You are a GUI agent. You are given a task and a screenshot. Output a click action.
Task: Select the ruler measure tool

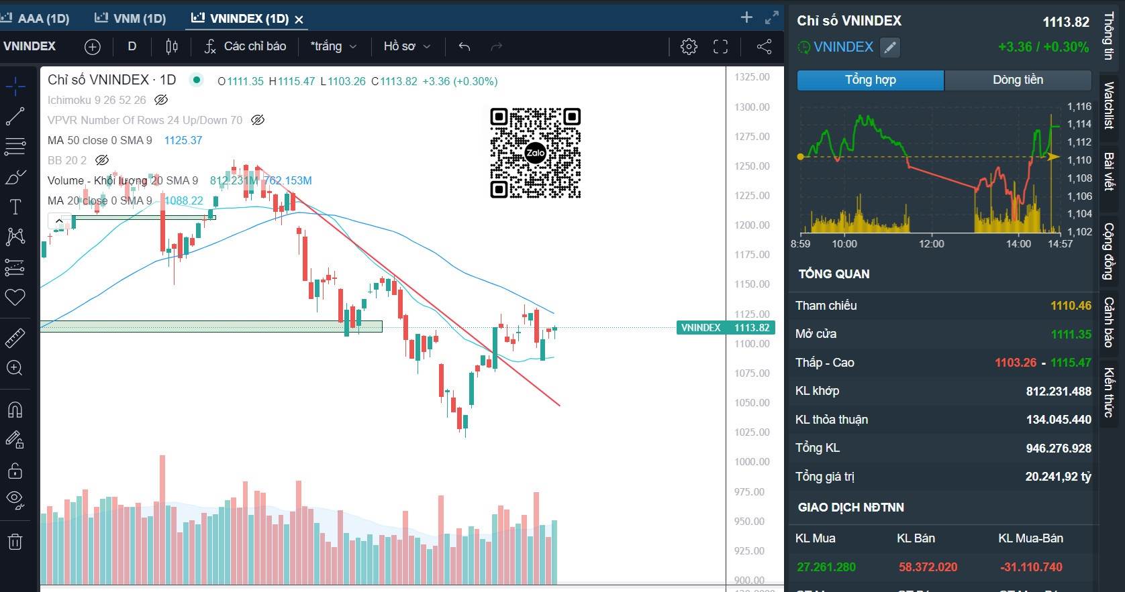15,338
